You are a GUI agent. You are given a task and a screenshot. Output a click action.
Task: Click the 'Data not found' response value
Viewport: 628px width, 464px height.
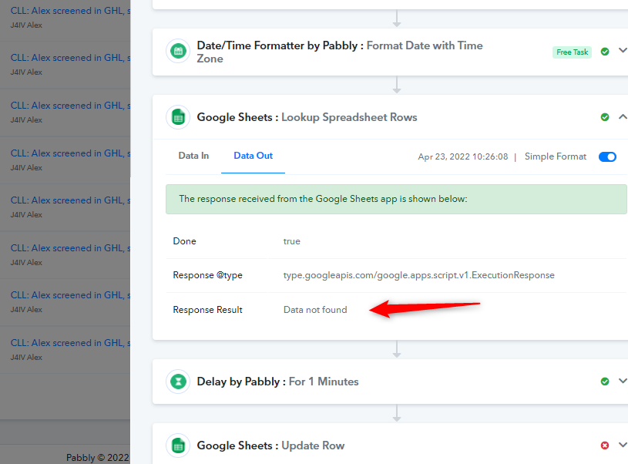(315, 310)
